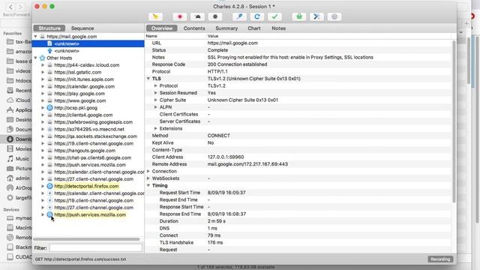The width and height of the screenshot is (480, 270).
Task: Click the horizontal scrollbar under host tree
Action: tap(87, 239)
